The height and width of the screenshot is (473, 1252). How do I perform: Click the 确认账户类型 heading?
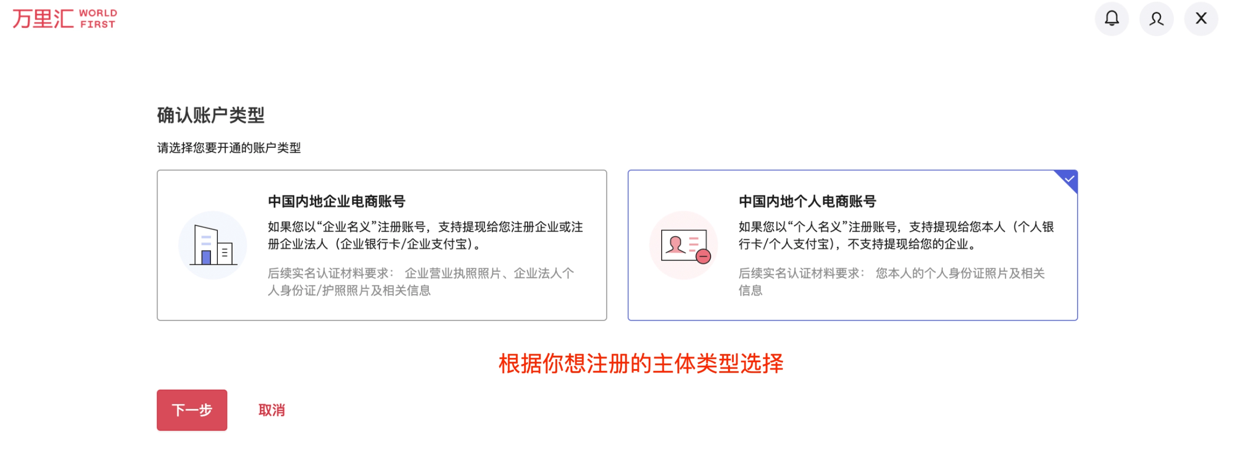coord(211,115)
